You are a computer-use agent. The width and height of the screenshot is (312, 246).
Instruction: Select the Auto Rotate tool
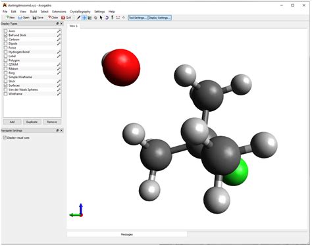pos(107,18)
